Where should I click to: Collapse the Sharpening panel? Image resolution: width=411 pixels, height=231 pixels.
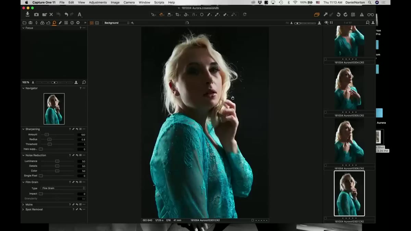click(23, 129)
